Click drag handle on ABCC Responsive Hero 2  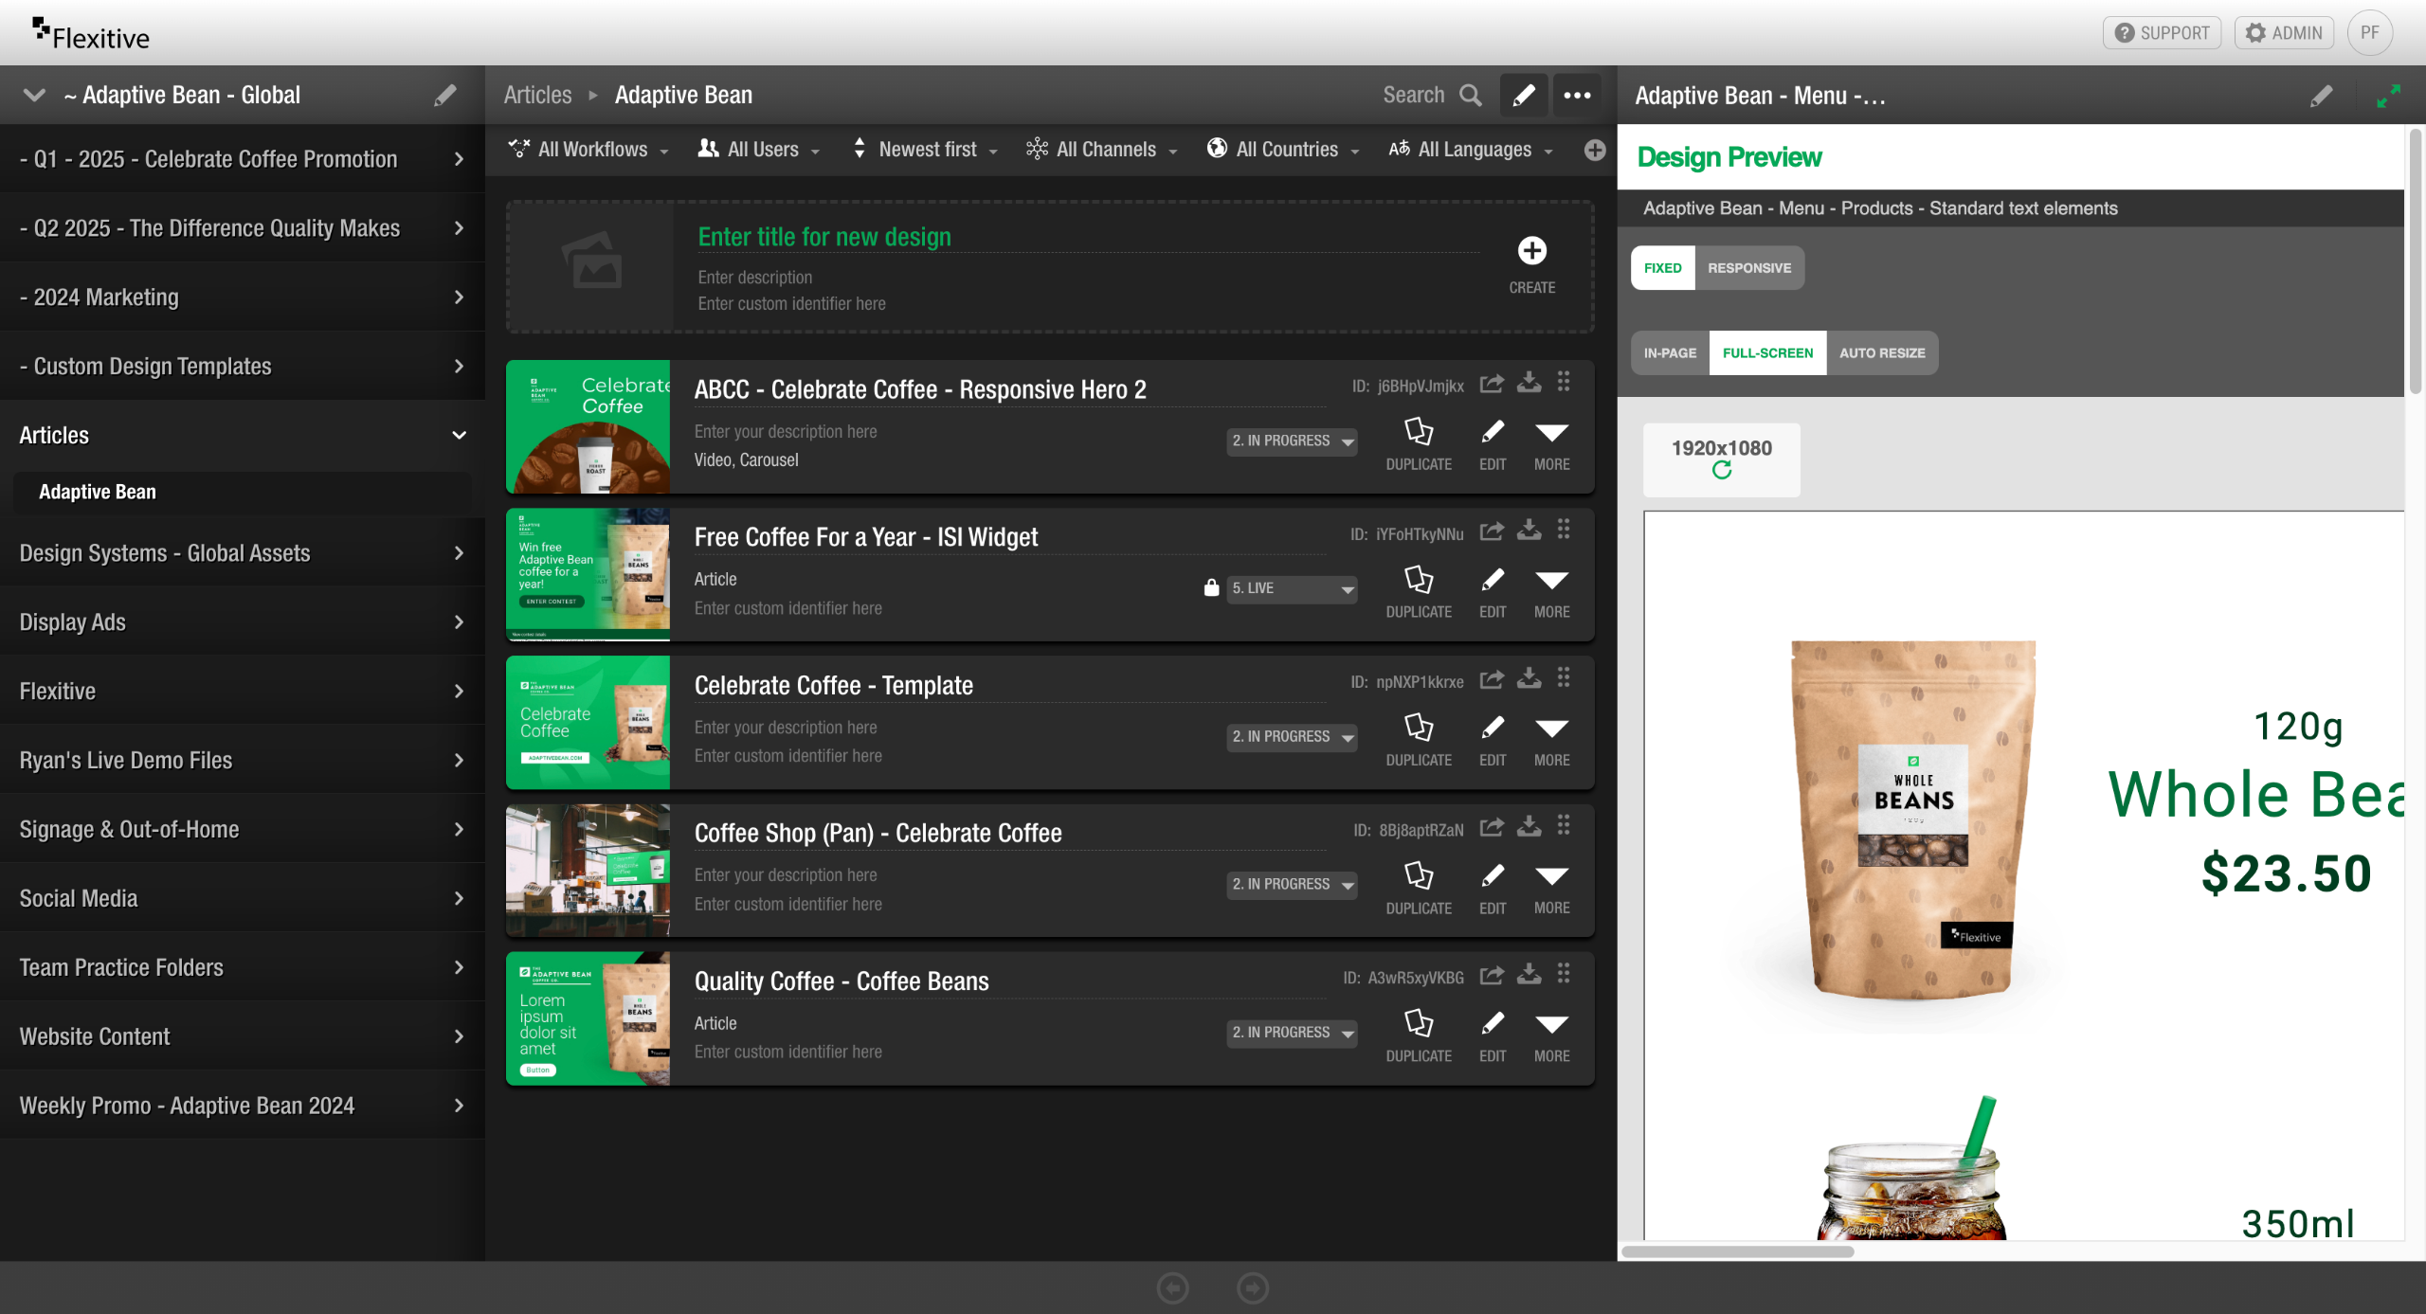[x=1564, y=382]
